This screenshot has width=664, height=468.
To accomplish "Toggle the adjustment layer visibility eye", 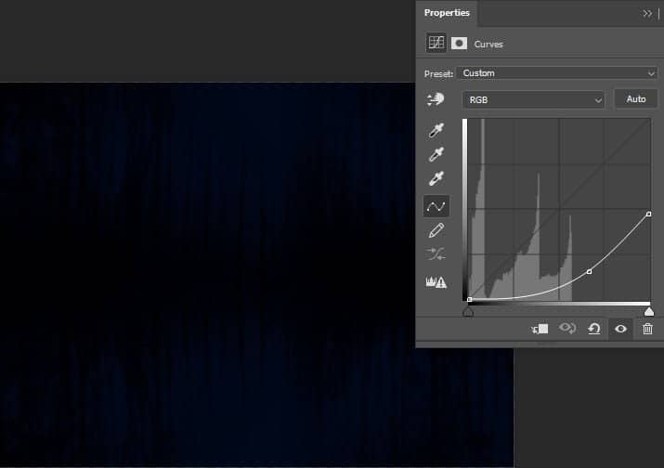I will pyautogui.click(x=620, y=329).
